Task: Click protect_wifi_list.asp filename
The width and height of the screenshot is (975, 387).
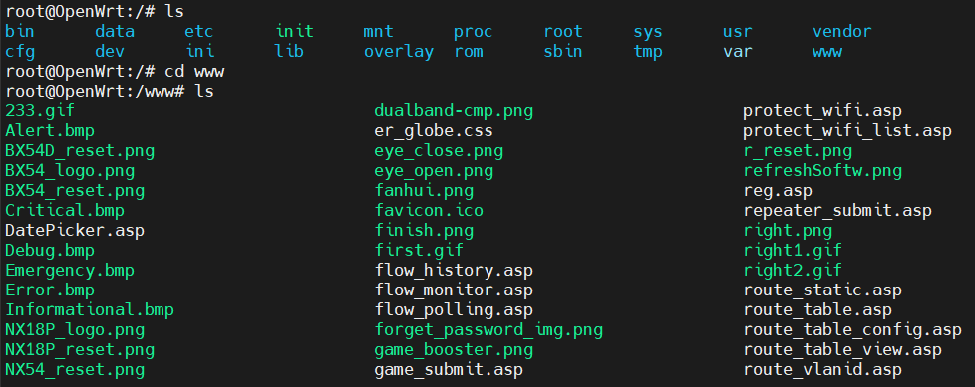Action: (x=847, y=131)
